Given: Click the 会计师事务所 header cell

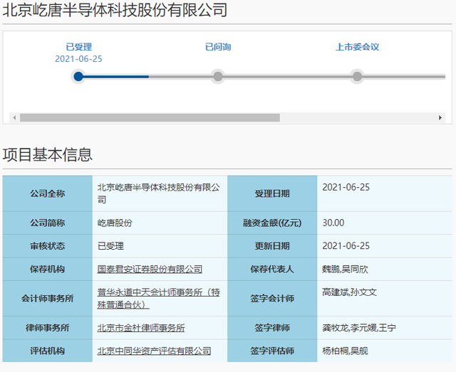Looking at the screenshot, I should [x=48, y=299].
